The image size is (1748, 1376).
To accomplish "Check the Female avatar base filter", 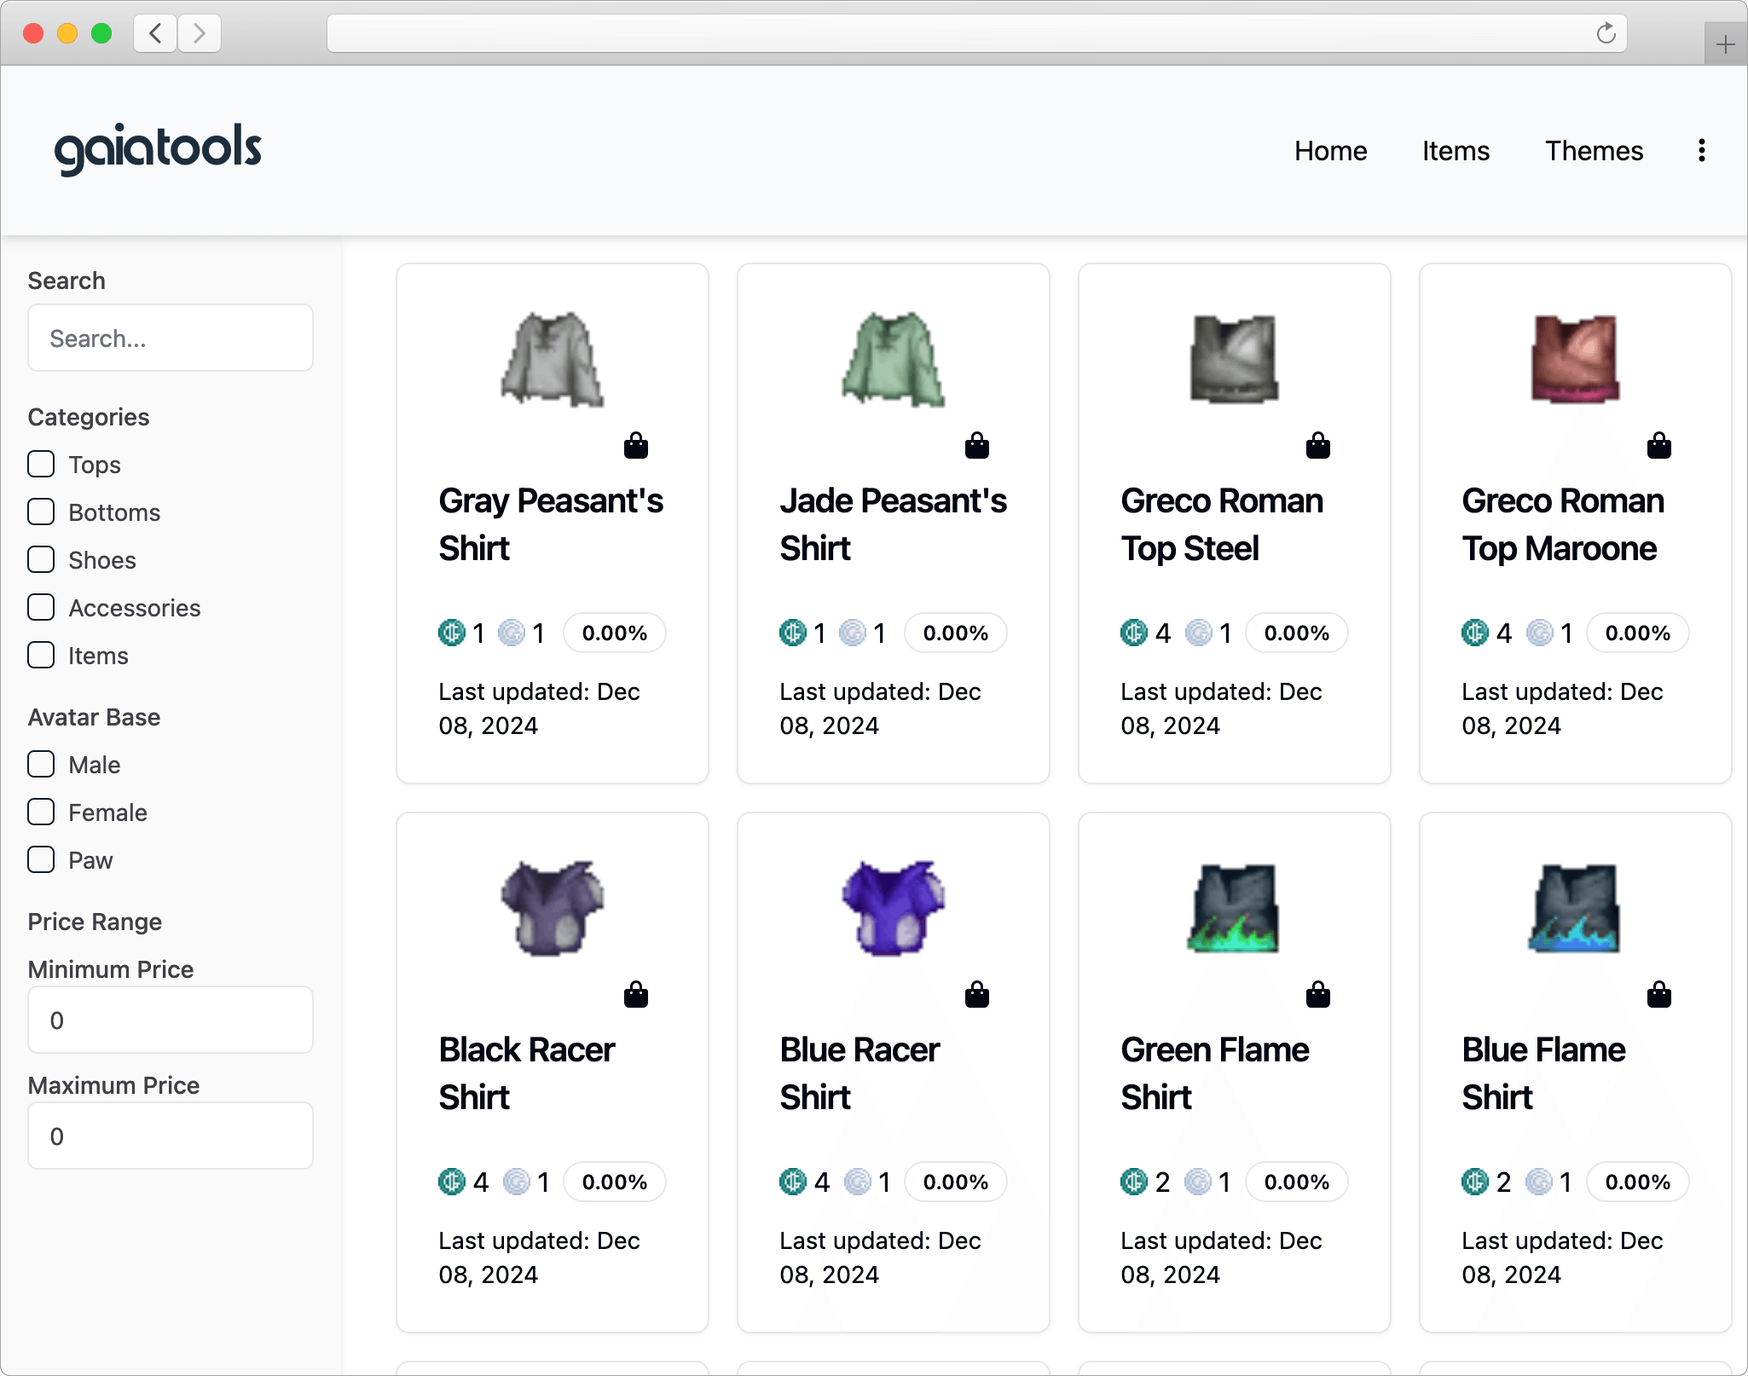I will tap(41, 812).
